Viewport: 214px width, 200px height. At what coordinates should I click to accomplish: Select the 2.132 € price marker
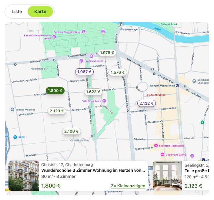click(146, 103)
